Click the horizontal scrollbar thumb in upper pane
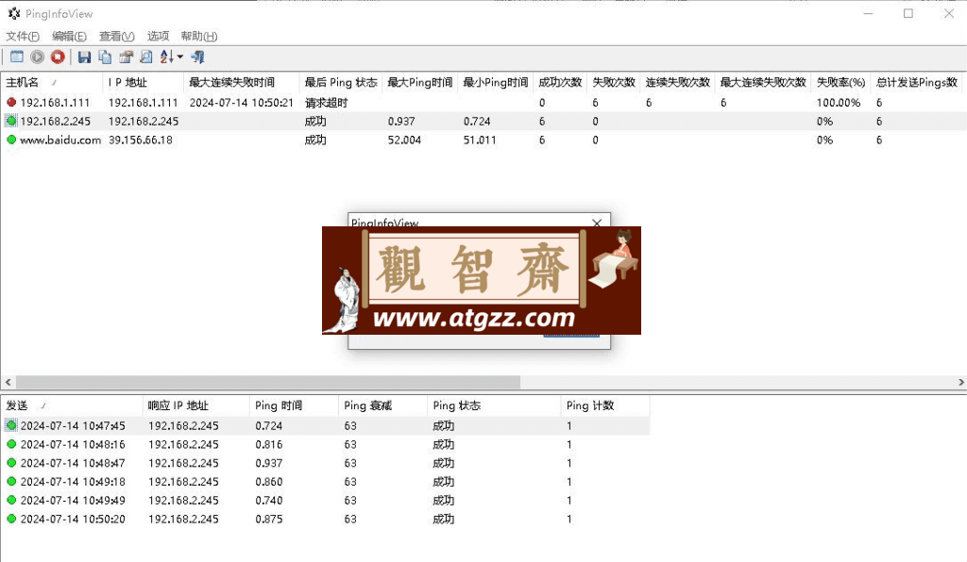The height and width of the screenshot is (562, 967). (267, 382)
